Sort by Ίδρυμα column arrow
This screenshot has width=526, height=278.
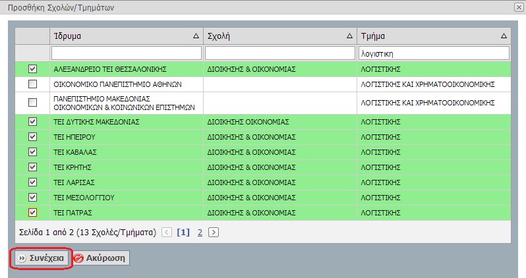[x=196, y=36]
